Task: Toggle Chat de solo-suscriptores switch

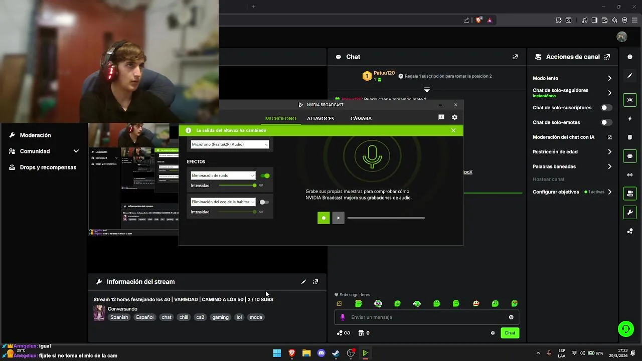Action: point(606,108)
